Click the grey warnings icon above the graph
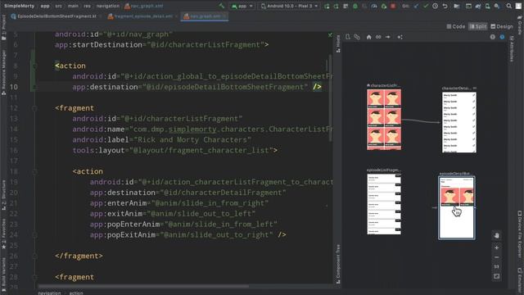This screenshot has height=295, width=524. (493, 37)
